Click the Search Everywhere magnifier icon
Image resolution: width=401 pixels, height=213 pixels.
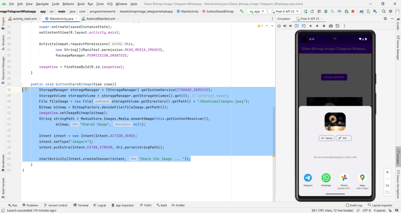pyautogui.click(x=384, y=11)
